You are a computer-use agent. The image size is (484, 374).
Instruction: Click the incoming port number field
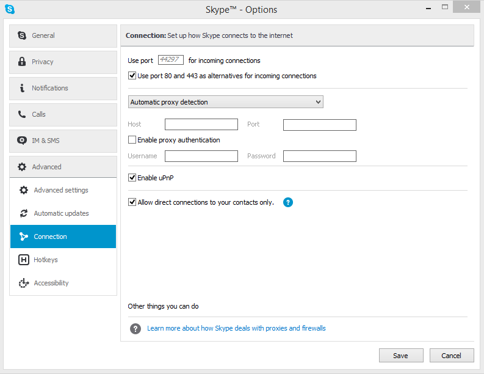pyautogui.click(x=171, y=60)
